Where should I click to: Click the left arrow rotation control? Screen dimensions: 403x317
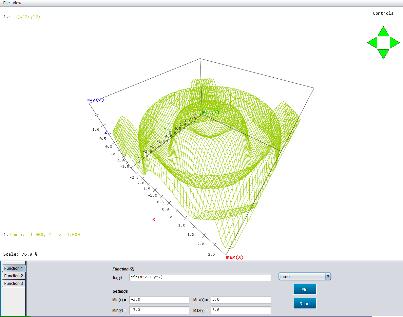(373, 43)
